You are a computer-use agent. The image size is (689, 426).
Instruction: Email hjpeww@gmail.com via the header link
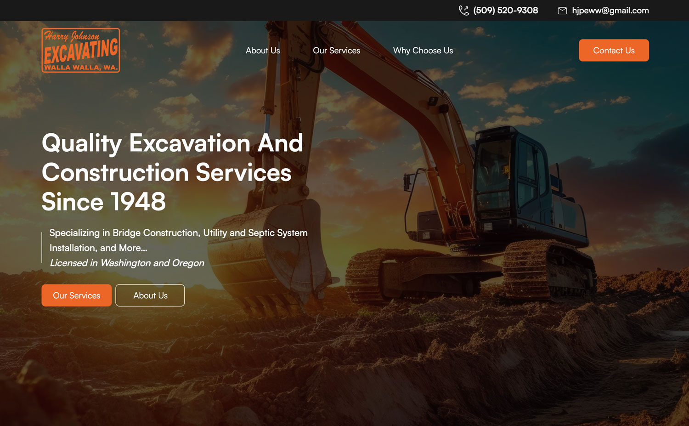click(610, 10)
